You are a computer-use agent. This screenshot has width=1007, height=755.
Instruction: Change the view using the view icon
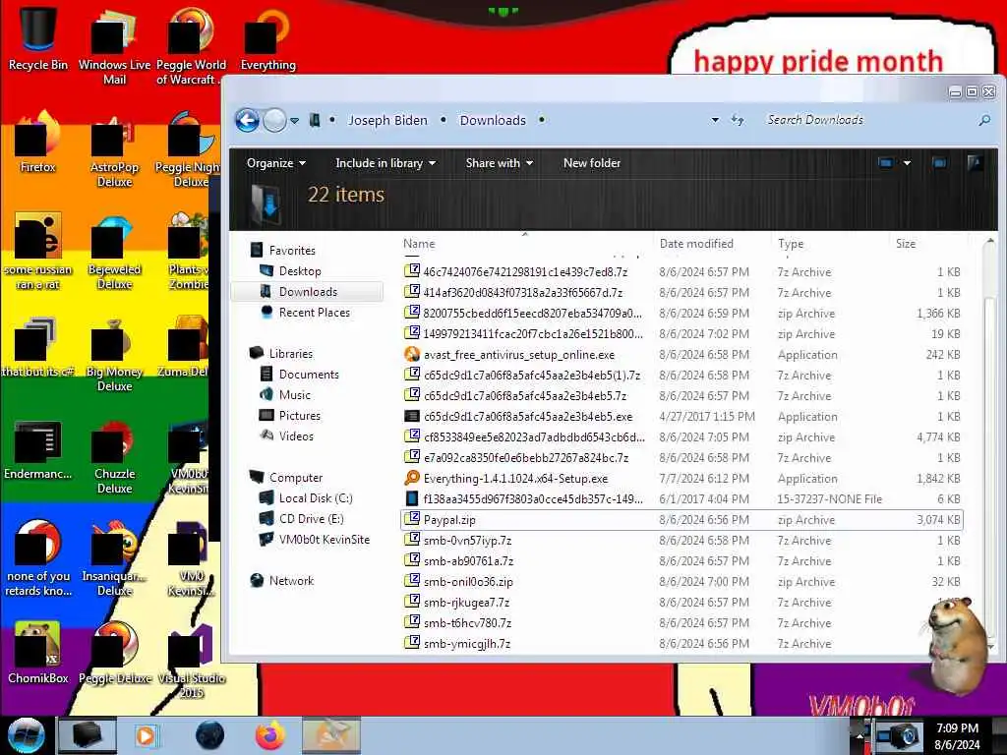pos(886,163)
